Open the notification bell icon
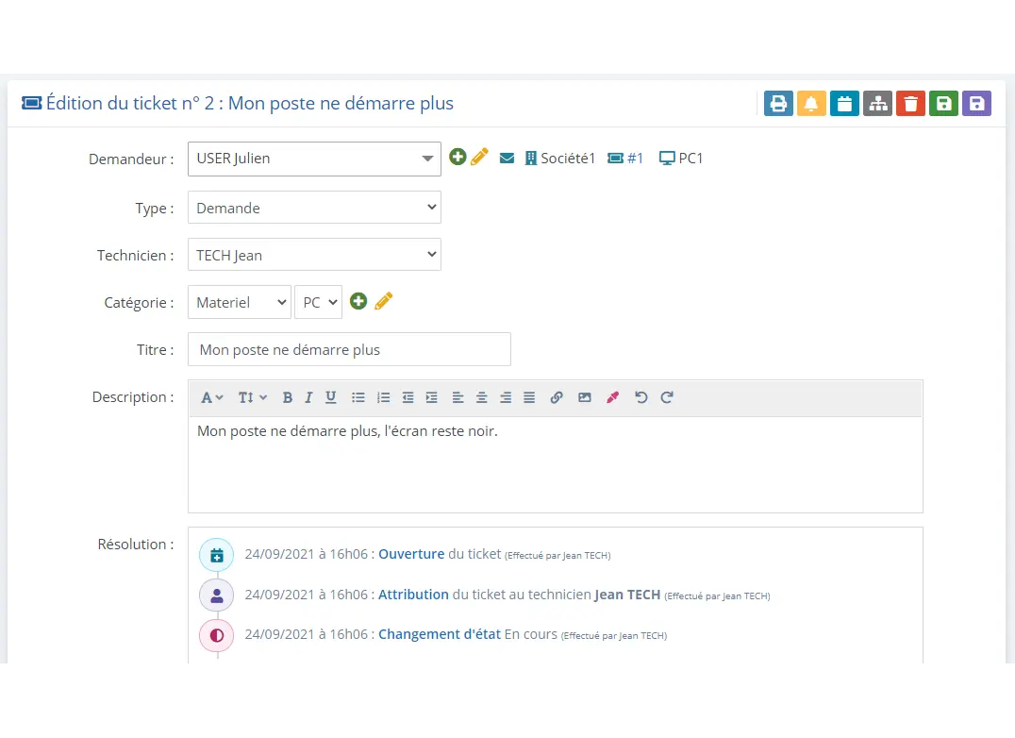The height and width of the screenshot is (738, 1015). point(811,103)
